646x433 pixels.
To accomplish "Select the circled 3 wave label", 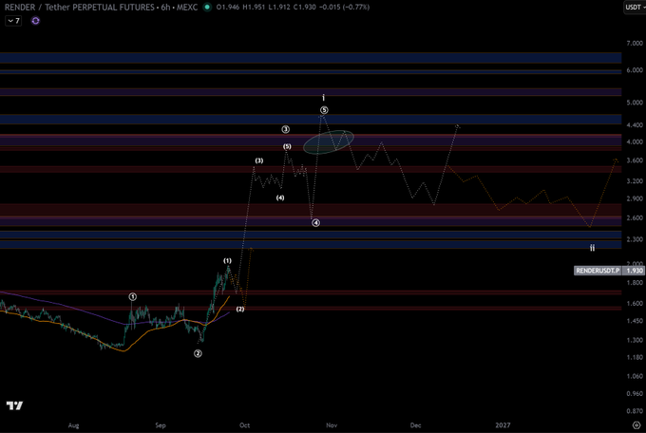I will (x=286, y=129).
